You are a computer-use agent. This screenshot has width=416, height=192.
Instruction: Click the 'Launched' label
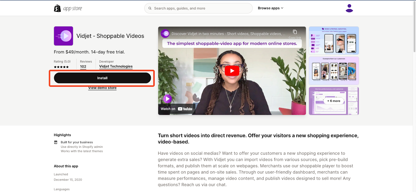click(x=61, y=174)
